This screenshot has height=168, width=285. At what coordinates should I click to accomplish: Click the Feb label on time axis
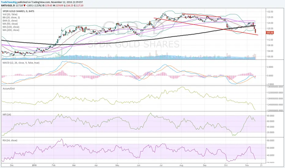(x=54, y=165)
